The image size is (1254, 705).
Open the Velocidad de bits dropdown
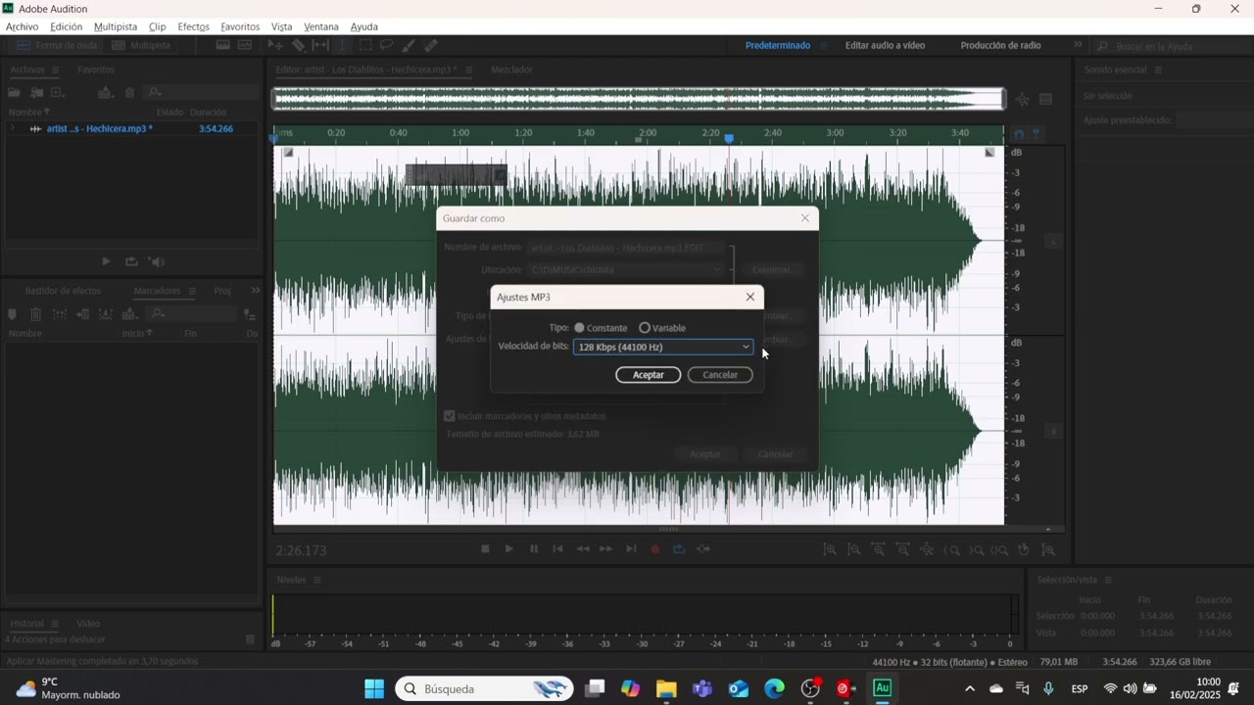click(x=663, y=347)
